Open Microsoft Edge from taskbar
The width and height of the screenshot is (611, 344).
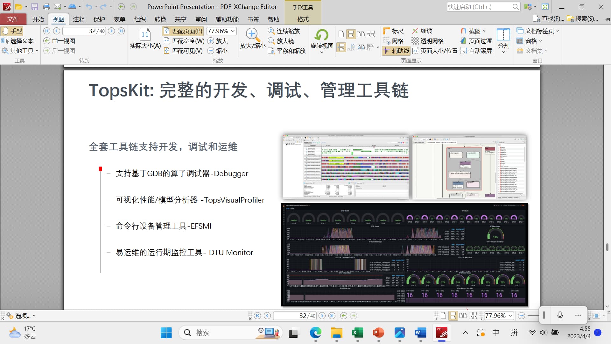[315, 333]
